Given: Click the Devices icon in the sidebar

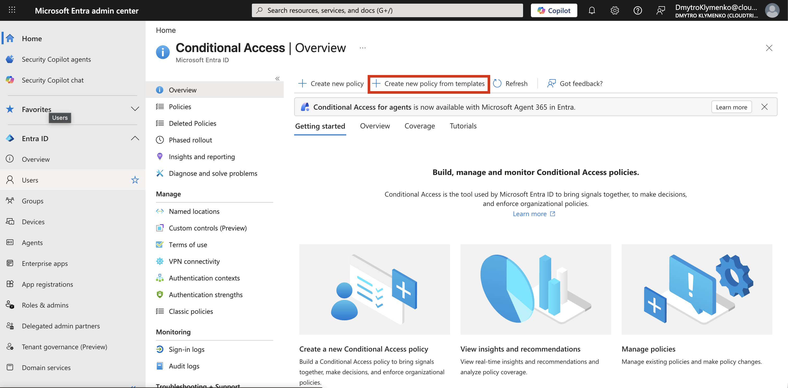Looking at the screenshot, I should click(10, 222).
